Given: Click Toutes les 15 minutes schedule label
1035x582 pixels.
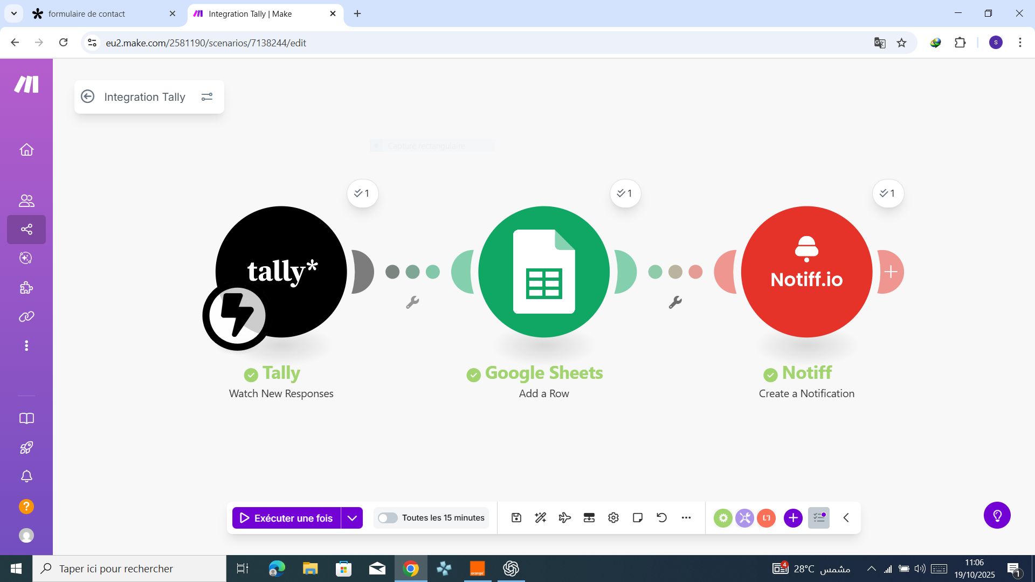Looking at the screenshot, I should pyautogui.click(x=443, y=518).
